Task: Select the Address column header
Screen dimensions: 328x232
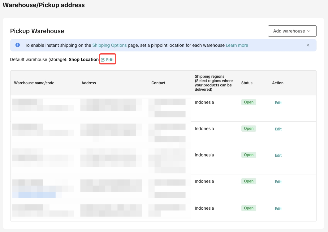Action: [x=88, y=83]
